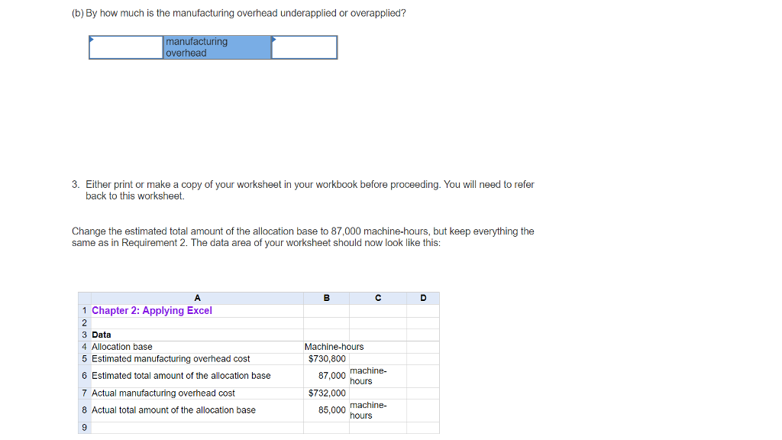The height and width of the screenshot is (440, 782).
Task: Select row header 1 of the spreadsheet
Action: [84, 310]
